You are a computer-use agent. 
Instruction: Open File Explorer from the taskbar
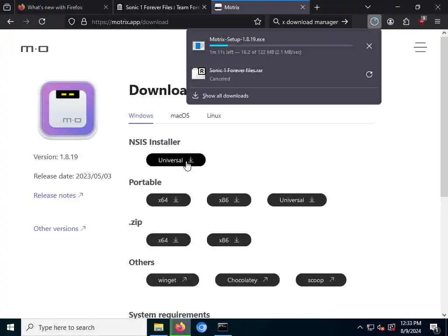click(158, 327)
